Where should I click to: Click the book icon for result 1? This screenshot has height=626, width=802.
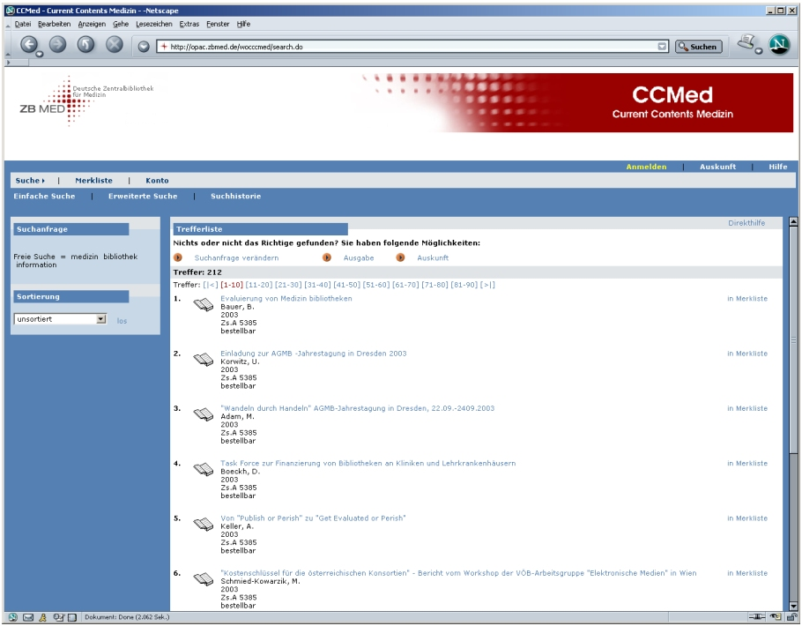204,305
